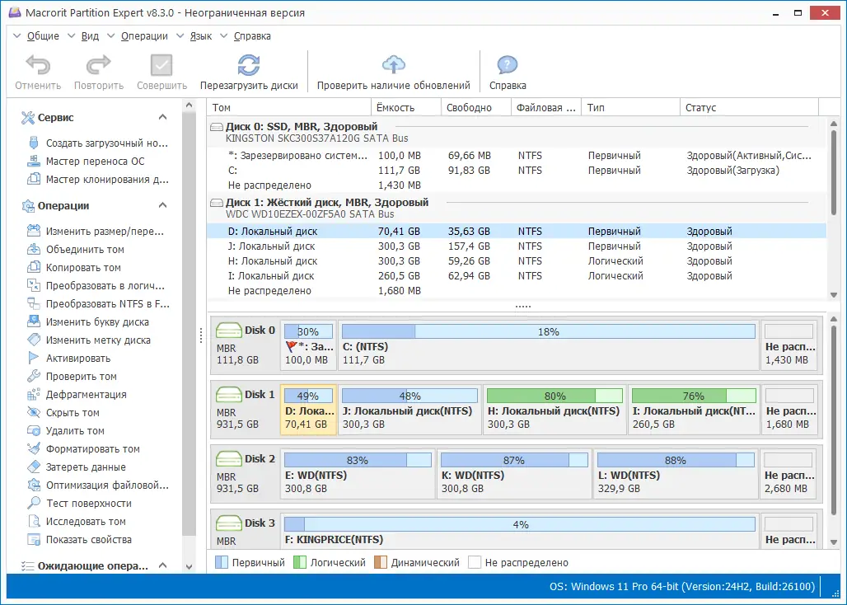The height and width of the screenshot is (605, 847).
Task: Open the Язык menu
Action: click(x=200, y=36)
